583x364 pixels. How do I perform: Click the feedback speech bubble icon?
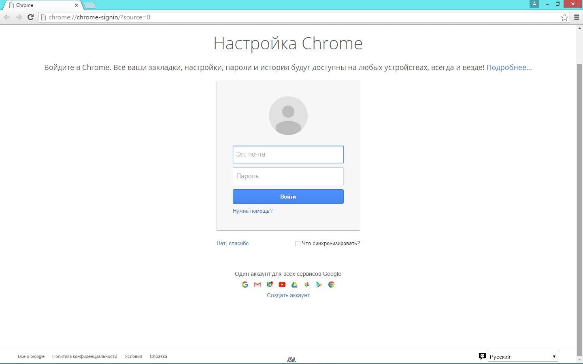482,356
